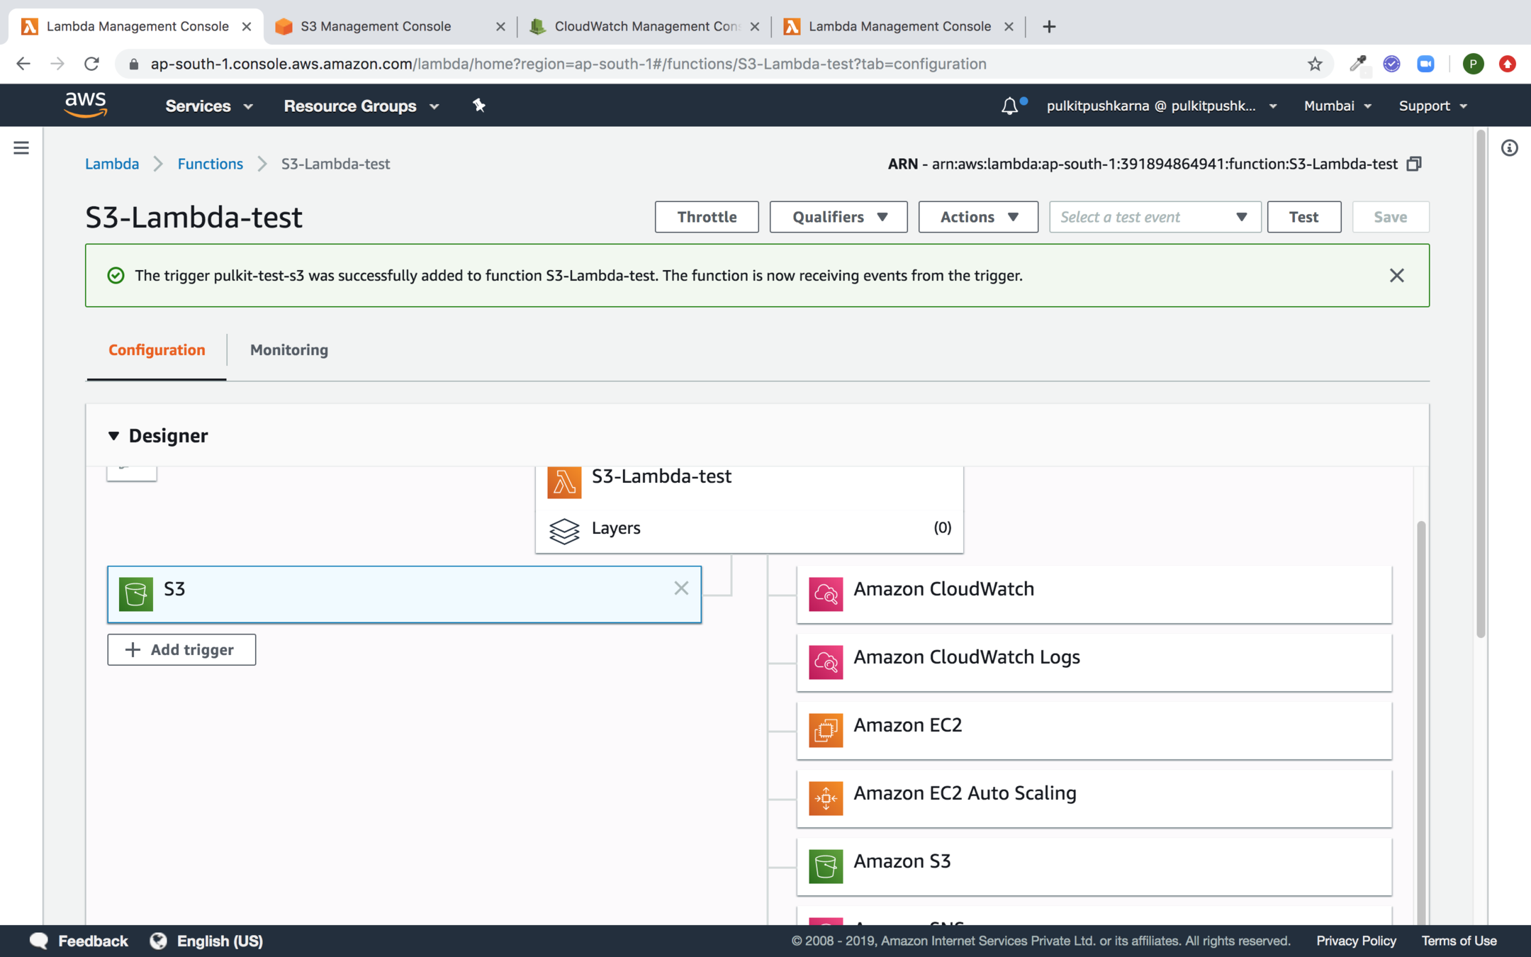Dismiss the green success notification banner

coord(1396,275)
